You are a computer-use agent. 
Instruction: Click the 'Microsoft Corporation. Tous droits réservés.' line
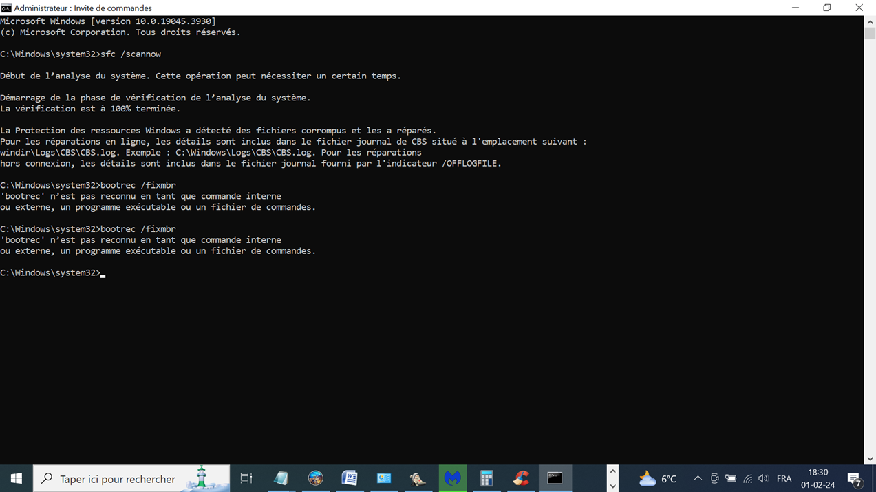[120, 32]
